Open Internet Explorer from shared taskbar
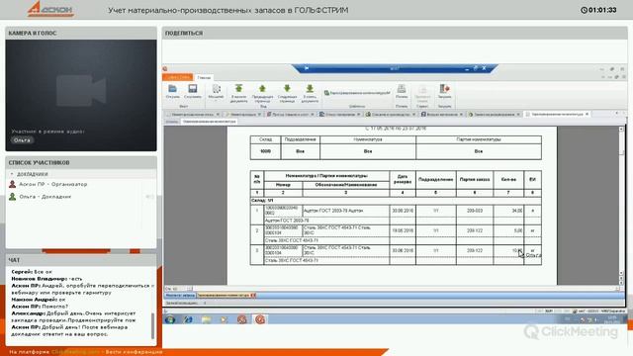 click(x=188, y=319)
